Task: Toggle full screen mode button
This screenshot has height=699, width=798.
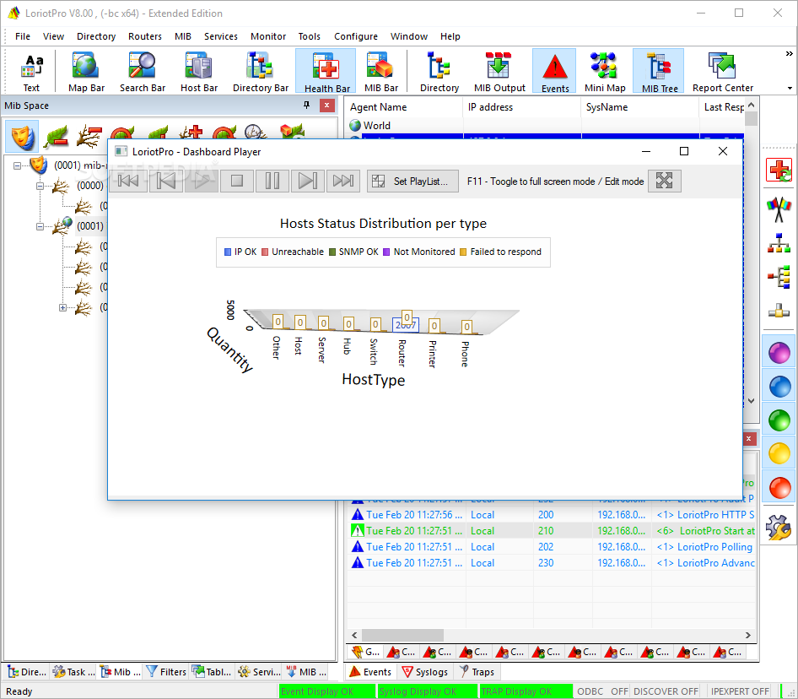Action: (664, 181)
